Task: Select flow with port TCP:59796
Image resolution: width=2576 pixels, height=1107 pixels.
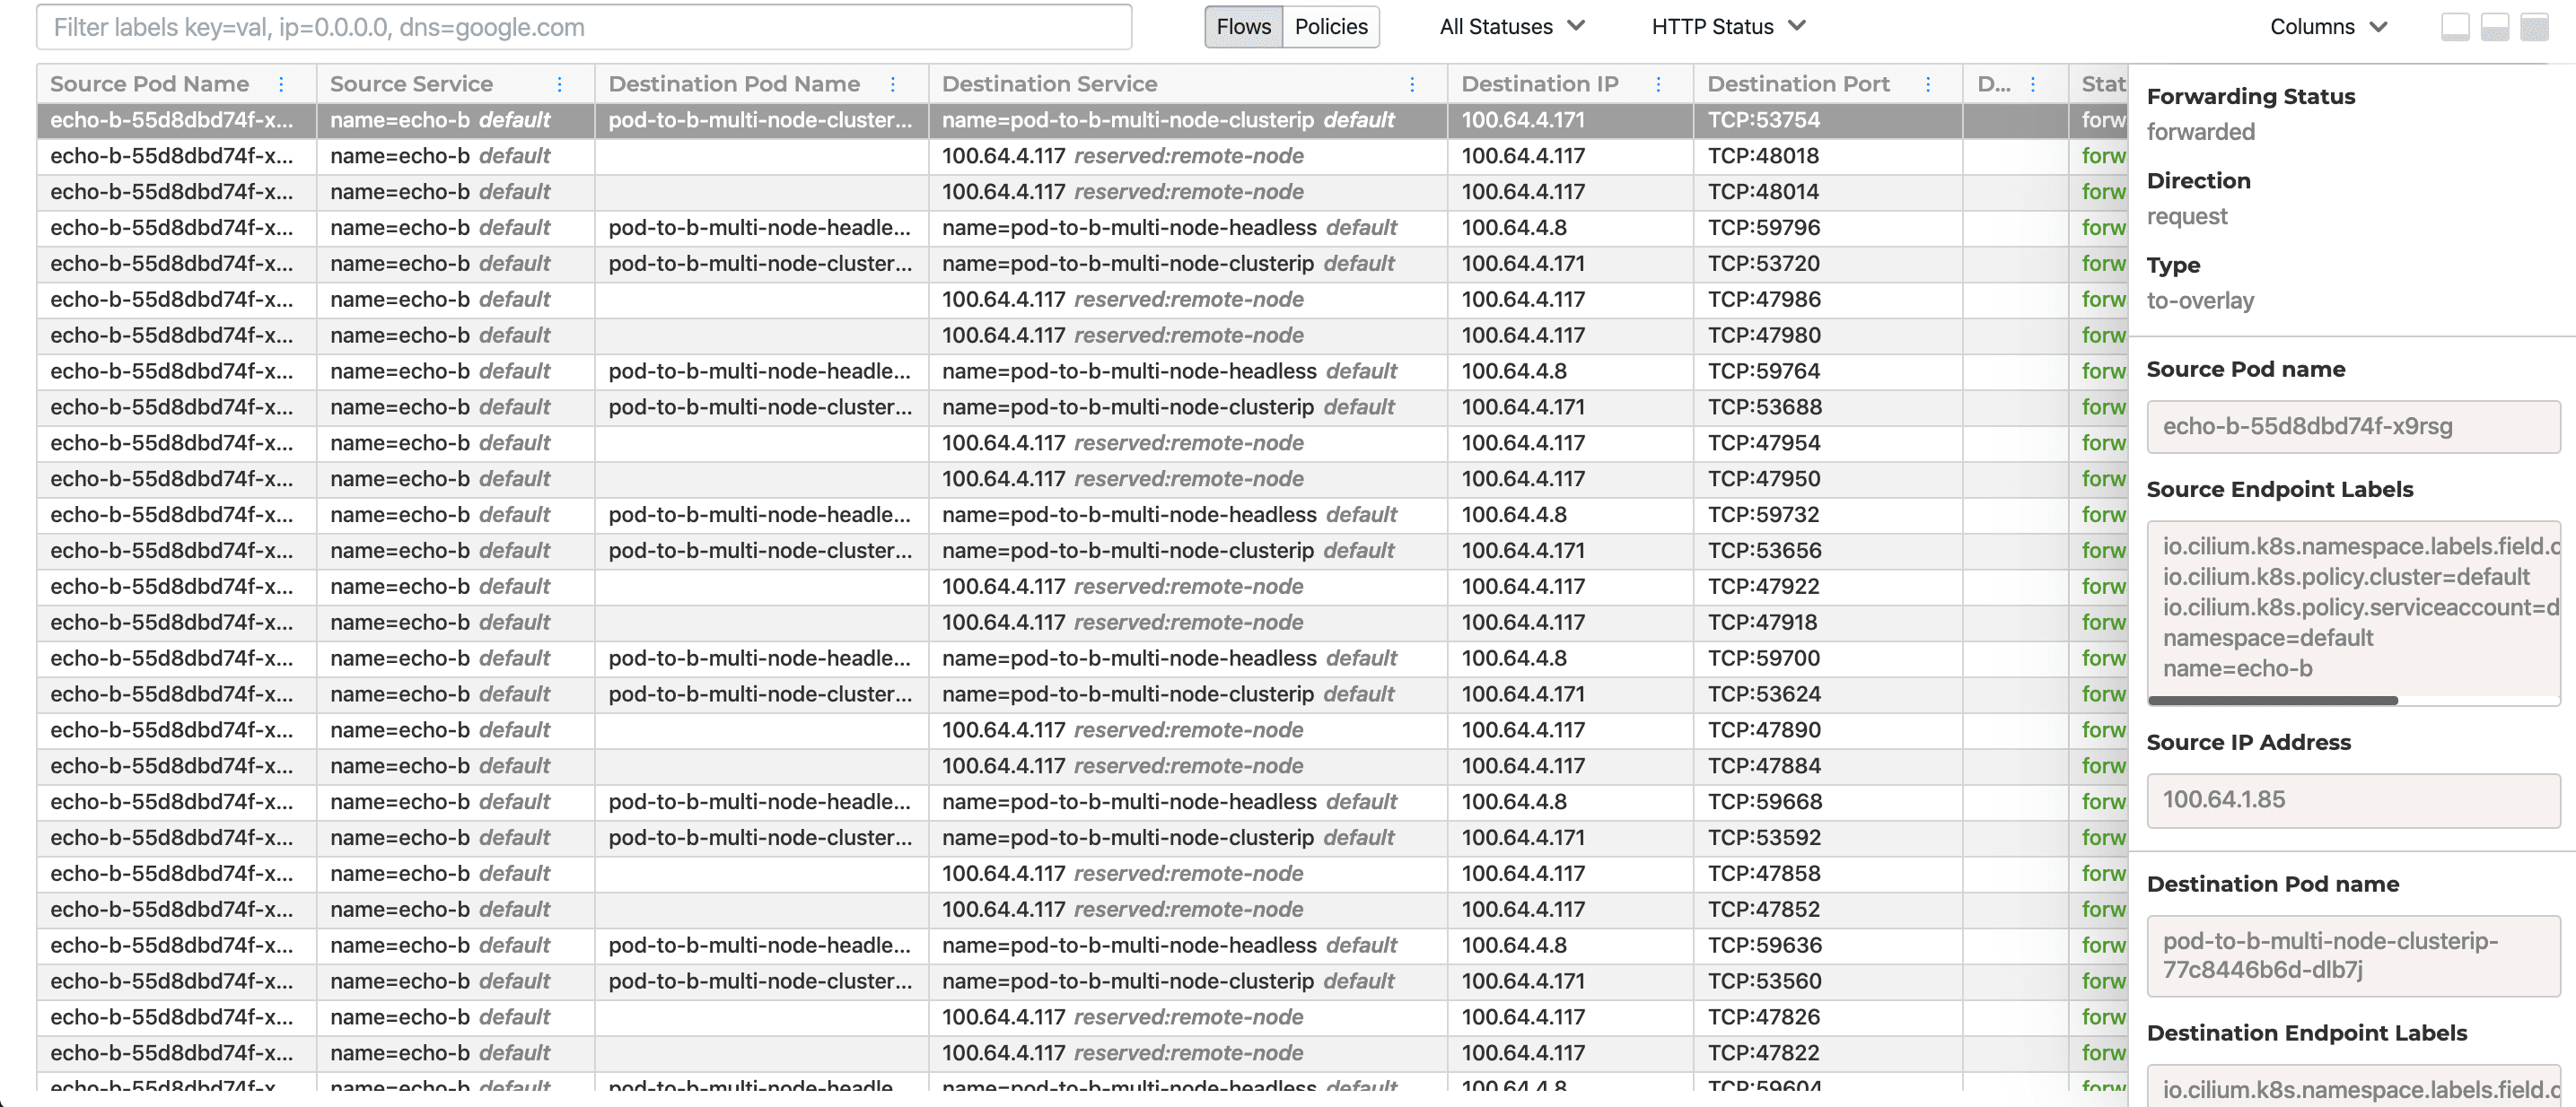Action: pos(1082,228)
